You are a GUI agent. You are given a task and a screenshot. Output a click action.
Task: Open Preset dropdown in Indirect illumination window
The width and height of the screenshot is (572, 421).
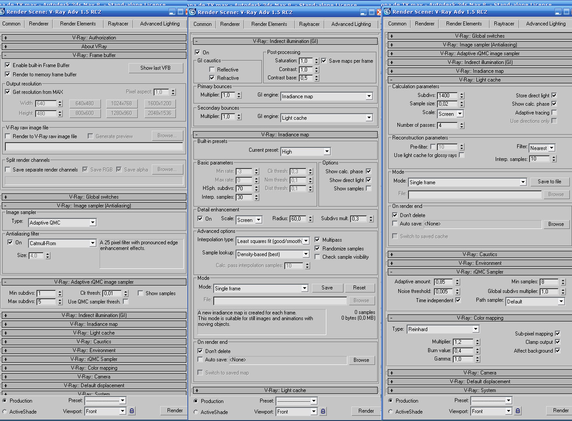click(x=297, y=401)
